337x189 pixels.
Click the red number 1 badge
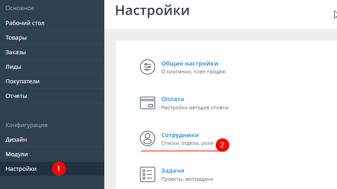point(59,169)
